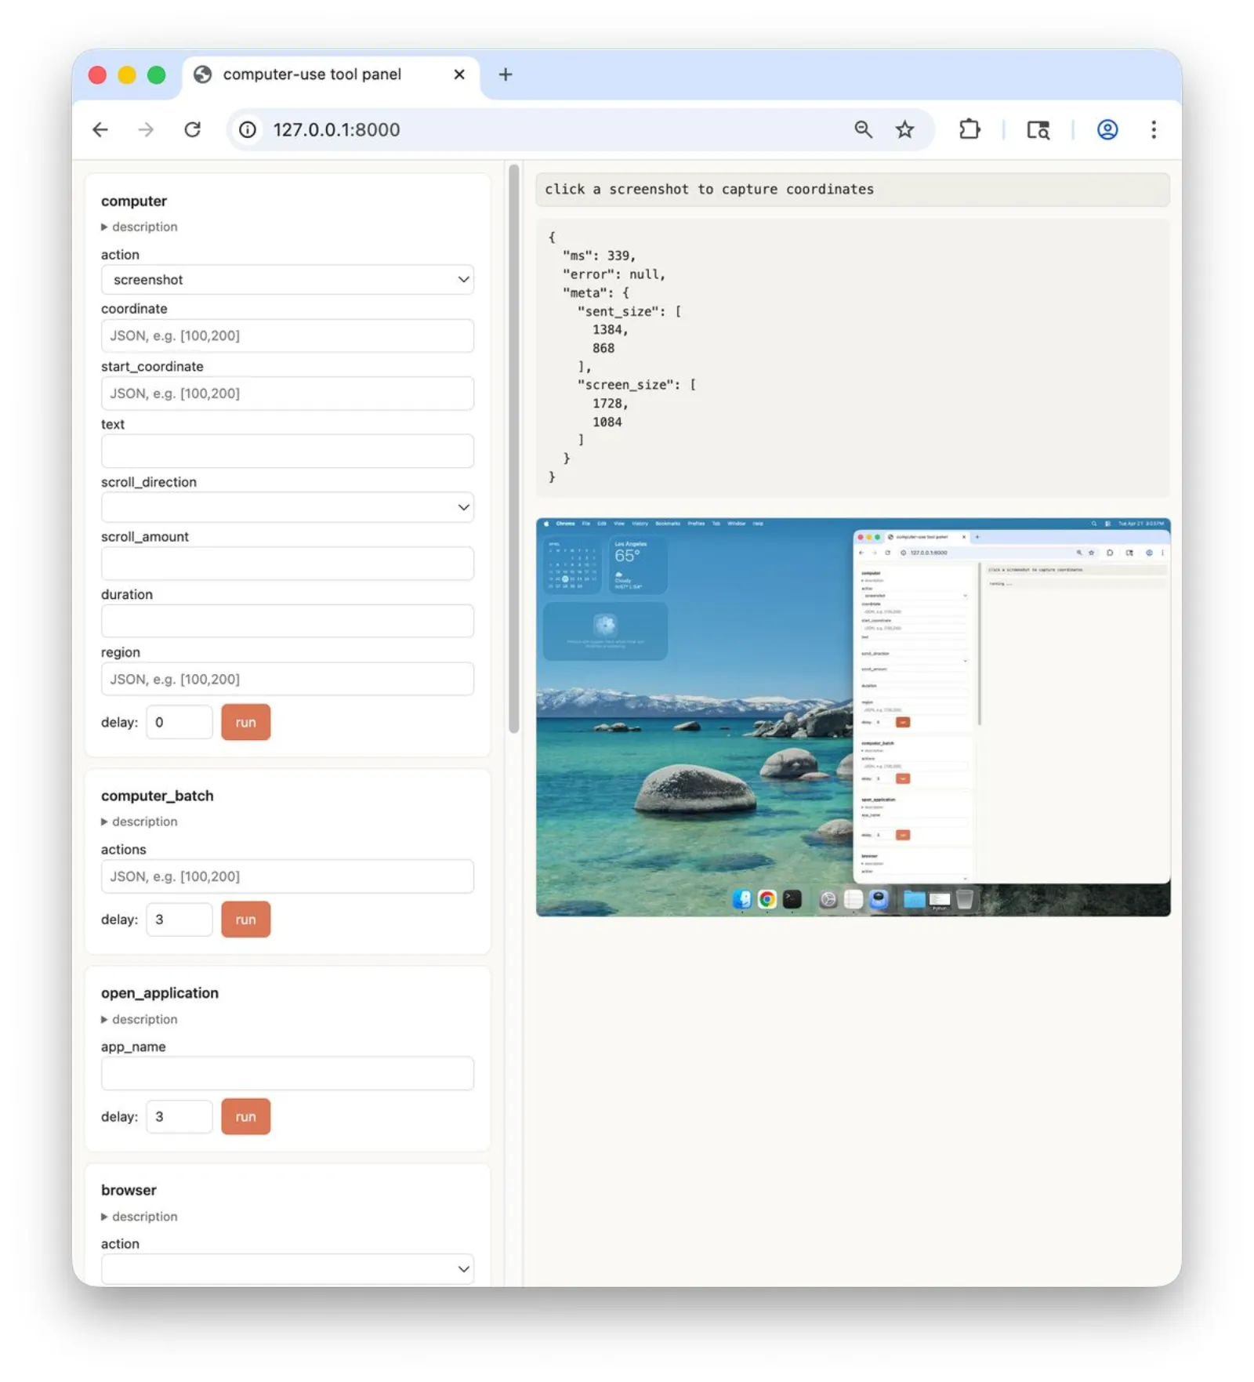Focus the duration input field
This screenshot has width=1254, height=1382.
(288, 622)
